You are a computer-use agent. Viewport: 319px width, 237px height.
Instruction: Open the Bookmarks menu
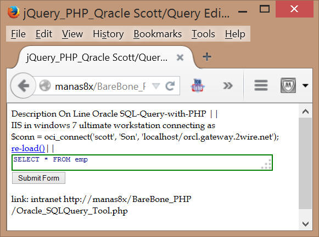click(158, 34)
